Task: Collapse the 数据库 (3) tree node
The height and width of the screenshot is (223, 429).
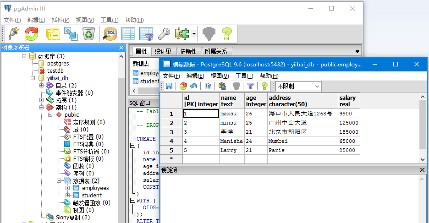Action: pyautogui.click(x=24, y=56)
